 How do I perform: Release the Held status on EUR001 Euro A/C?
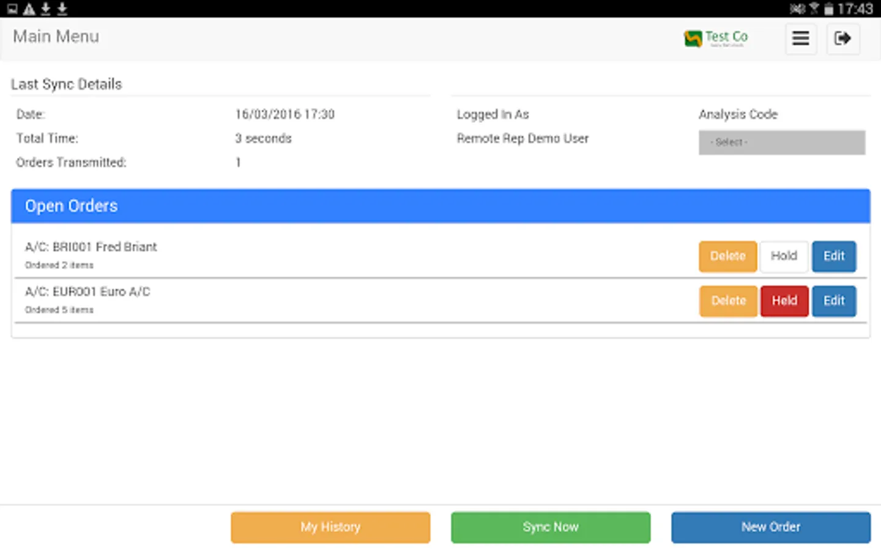tap(784, 301)
